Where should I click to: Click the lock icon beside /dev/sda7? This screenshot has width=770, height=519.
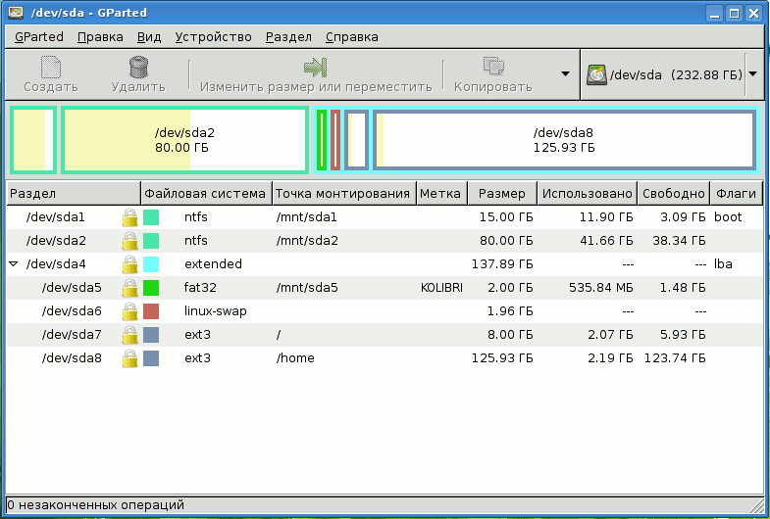[129, 335]
